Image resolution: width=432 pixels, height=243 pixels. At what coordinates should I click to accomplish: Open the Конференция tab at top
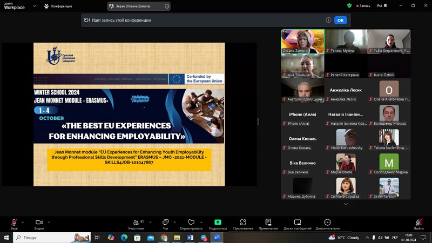pos(58,6)
